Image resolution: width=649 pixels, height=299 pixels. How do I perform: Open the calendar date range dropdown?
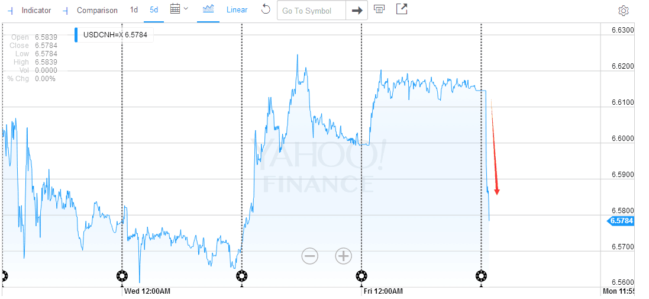(179, 9)
